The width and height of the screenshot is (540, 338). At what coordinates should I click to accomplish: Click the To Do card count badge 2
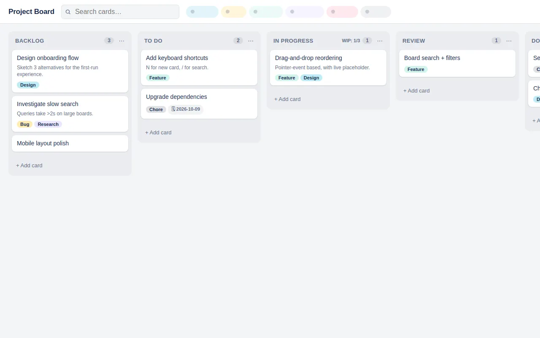[x=238, y=41]
